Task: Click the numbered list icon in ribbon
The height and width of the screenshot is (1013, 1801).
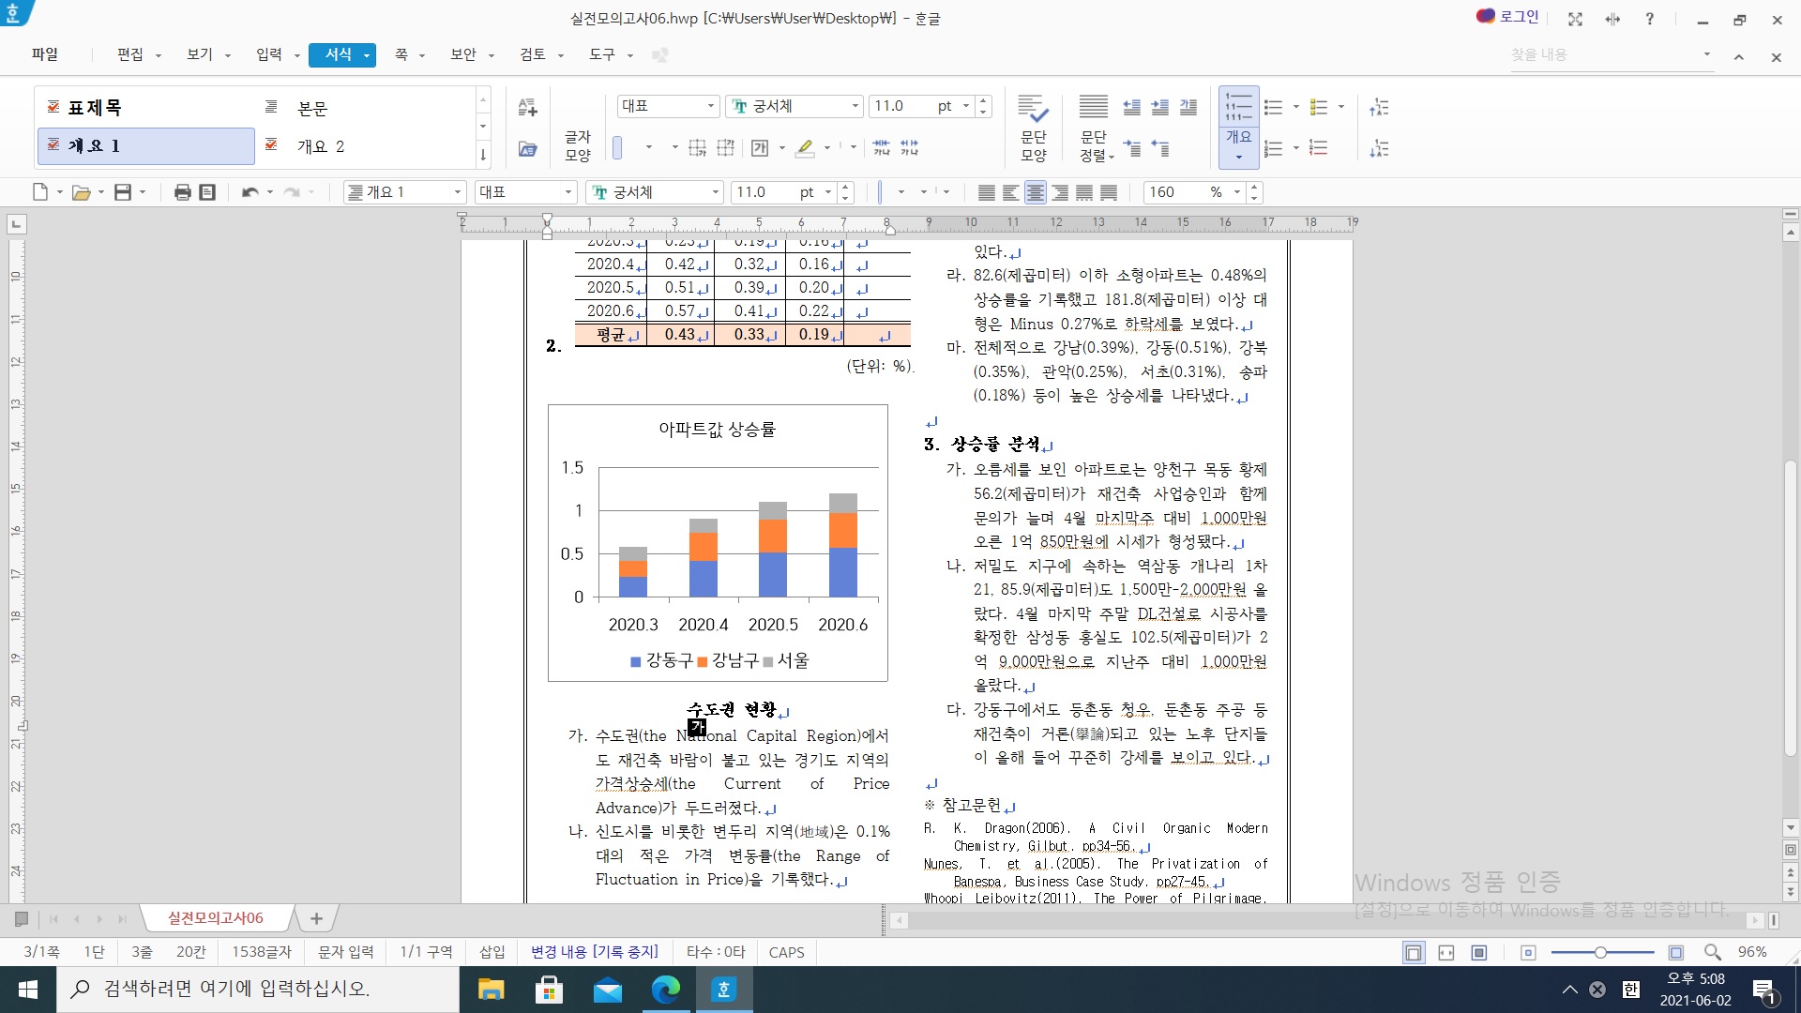Action: pos(1273,148)
